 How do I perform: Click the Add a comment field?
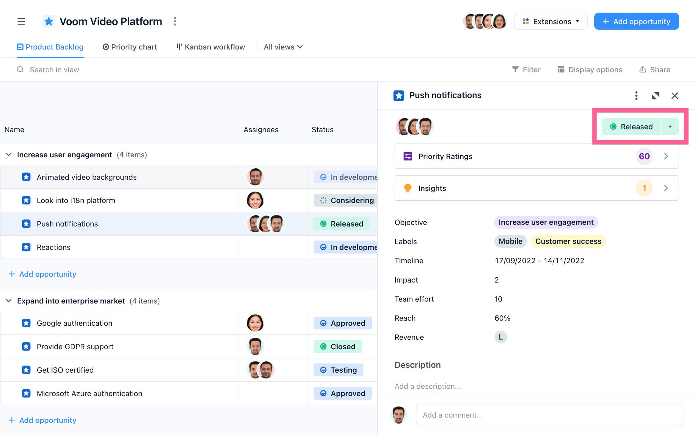(x=549, y=415)
